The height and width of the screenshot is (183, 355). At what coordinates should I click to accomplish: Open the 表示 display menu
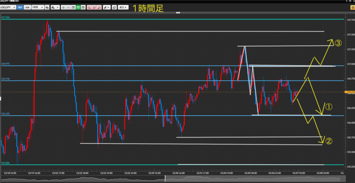click(x=123, y=7)
